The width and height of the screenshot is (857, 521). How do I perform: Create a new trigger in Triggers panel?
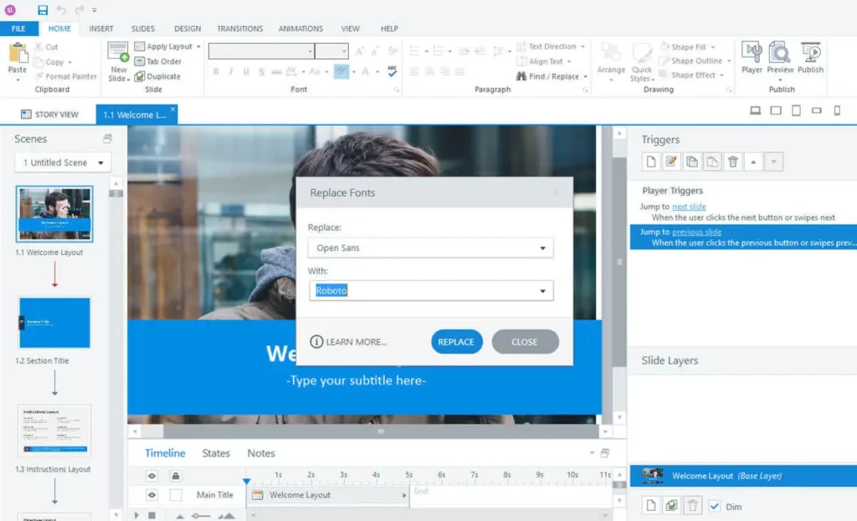651,162
